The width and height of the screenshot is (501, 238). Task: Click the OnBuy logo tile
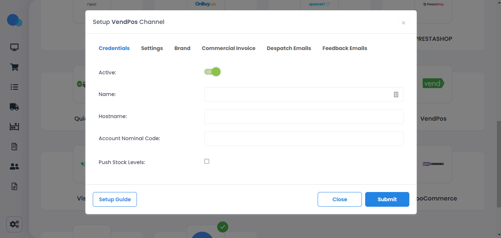[205, 4]
